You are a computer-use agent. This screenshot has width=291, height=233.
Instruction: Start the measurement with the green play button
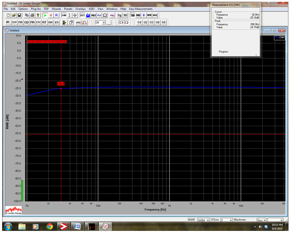[x=45, y=15]
